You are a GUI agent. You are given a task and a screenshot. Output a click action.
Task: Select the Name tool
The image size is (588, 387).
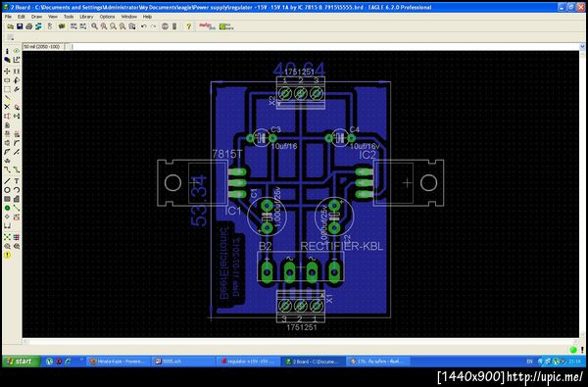[x=7, y=134]
